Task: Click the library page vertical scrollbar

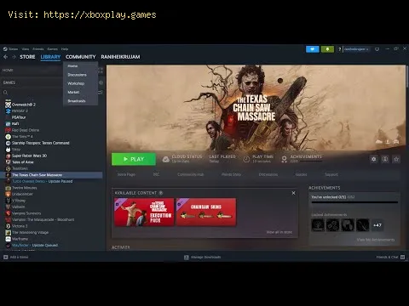Action: (407, 76)
